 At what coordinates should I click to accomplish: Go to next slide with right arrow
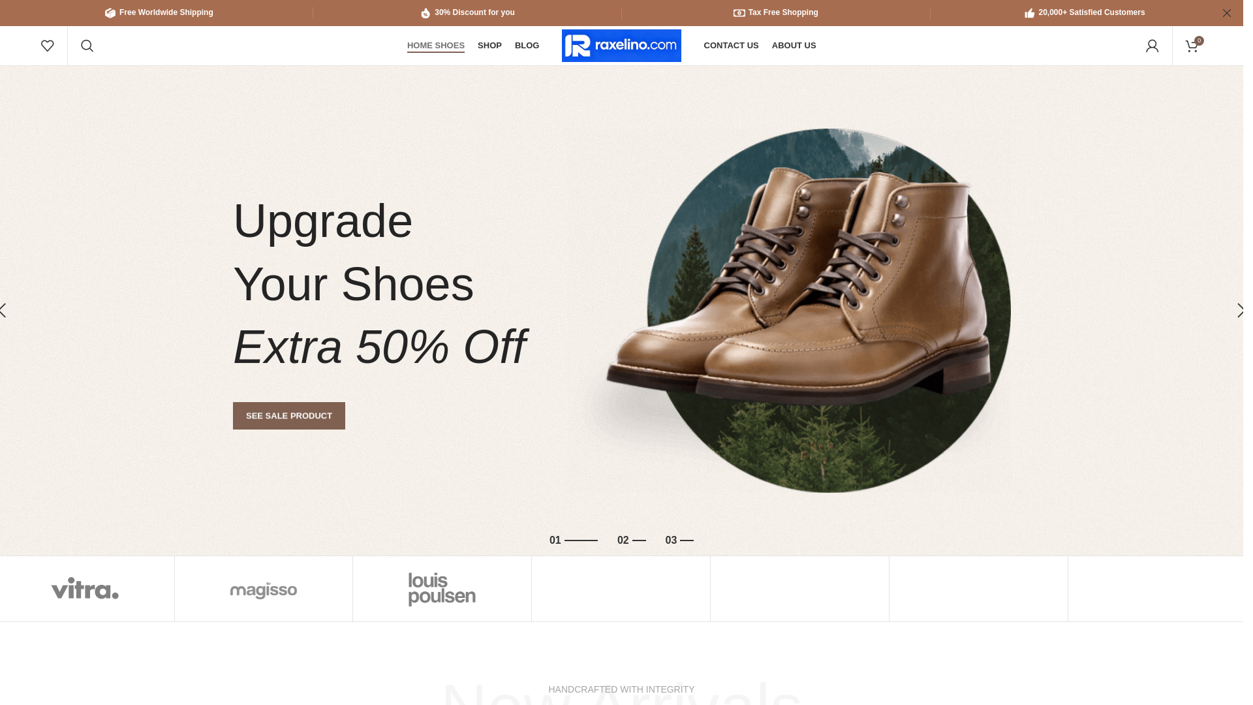pyautogui.click(x=1240, y=311)
